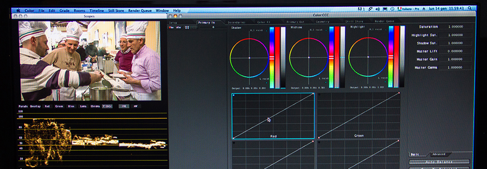Click the Saturation value field

455,27
